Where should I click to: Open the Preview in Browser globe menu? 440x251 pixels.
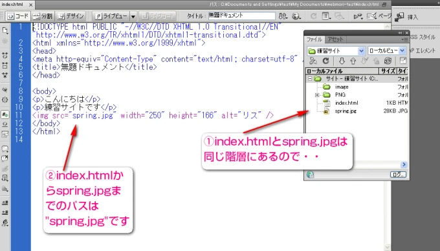click(x=296, y=16)
